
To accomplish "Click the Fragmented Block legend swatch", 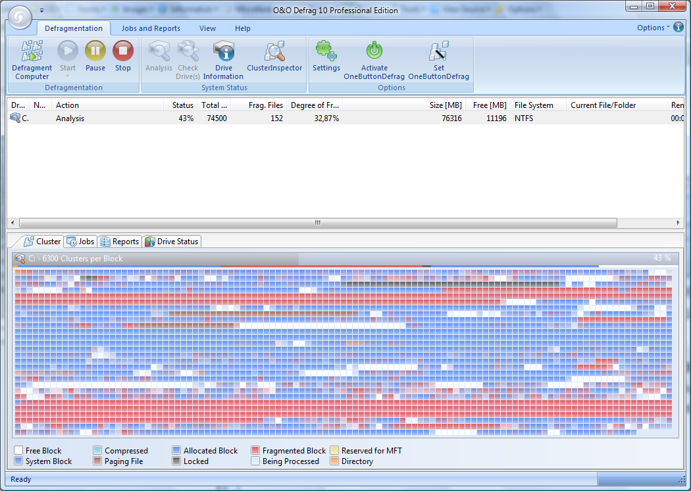I will point(255,450).
